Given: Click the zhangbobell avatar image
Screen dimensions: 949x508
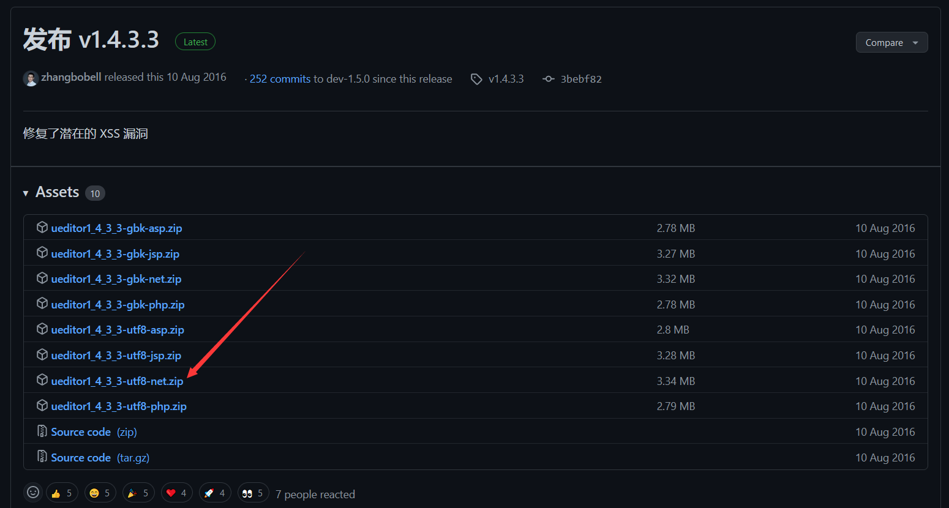Looking at the screenshot, I should click(31, 78).
